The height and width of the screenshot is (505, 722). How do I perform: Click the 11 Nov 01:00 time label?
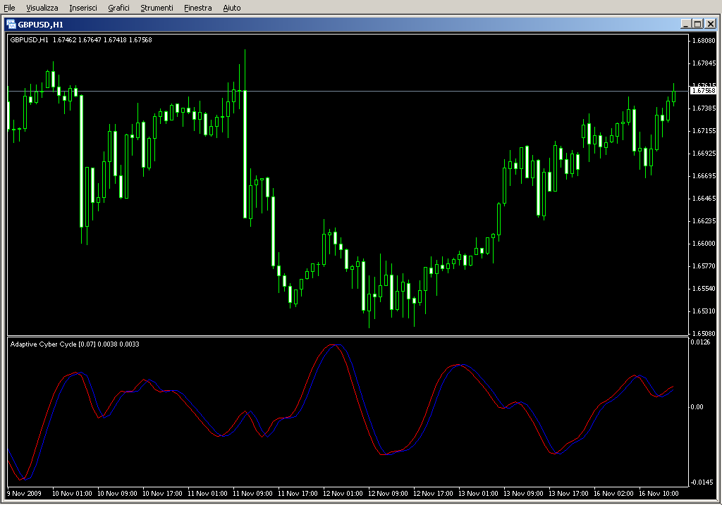point(208,494)
